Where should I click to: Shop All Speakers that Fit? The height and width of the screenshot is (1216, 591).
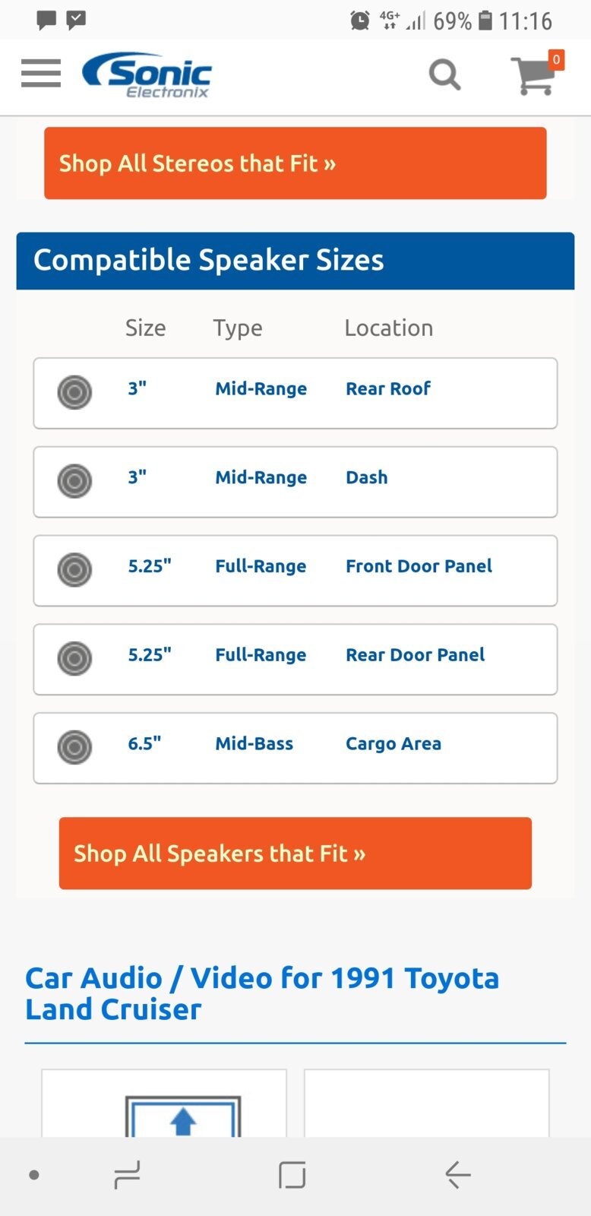pyautogui.click(x=295, y=853)
